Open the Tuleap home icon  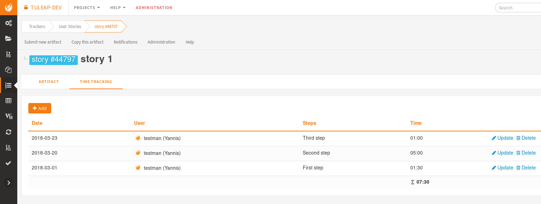click(9, 8)
